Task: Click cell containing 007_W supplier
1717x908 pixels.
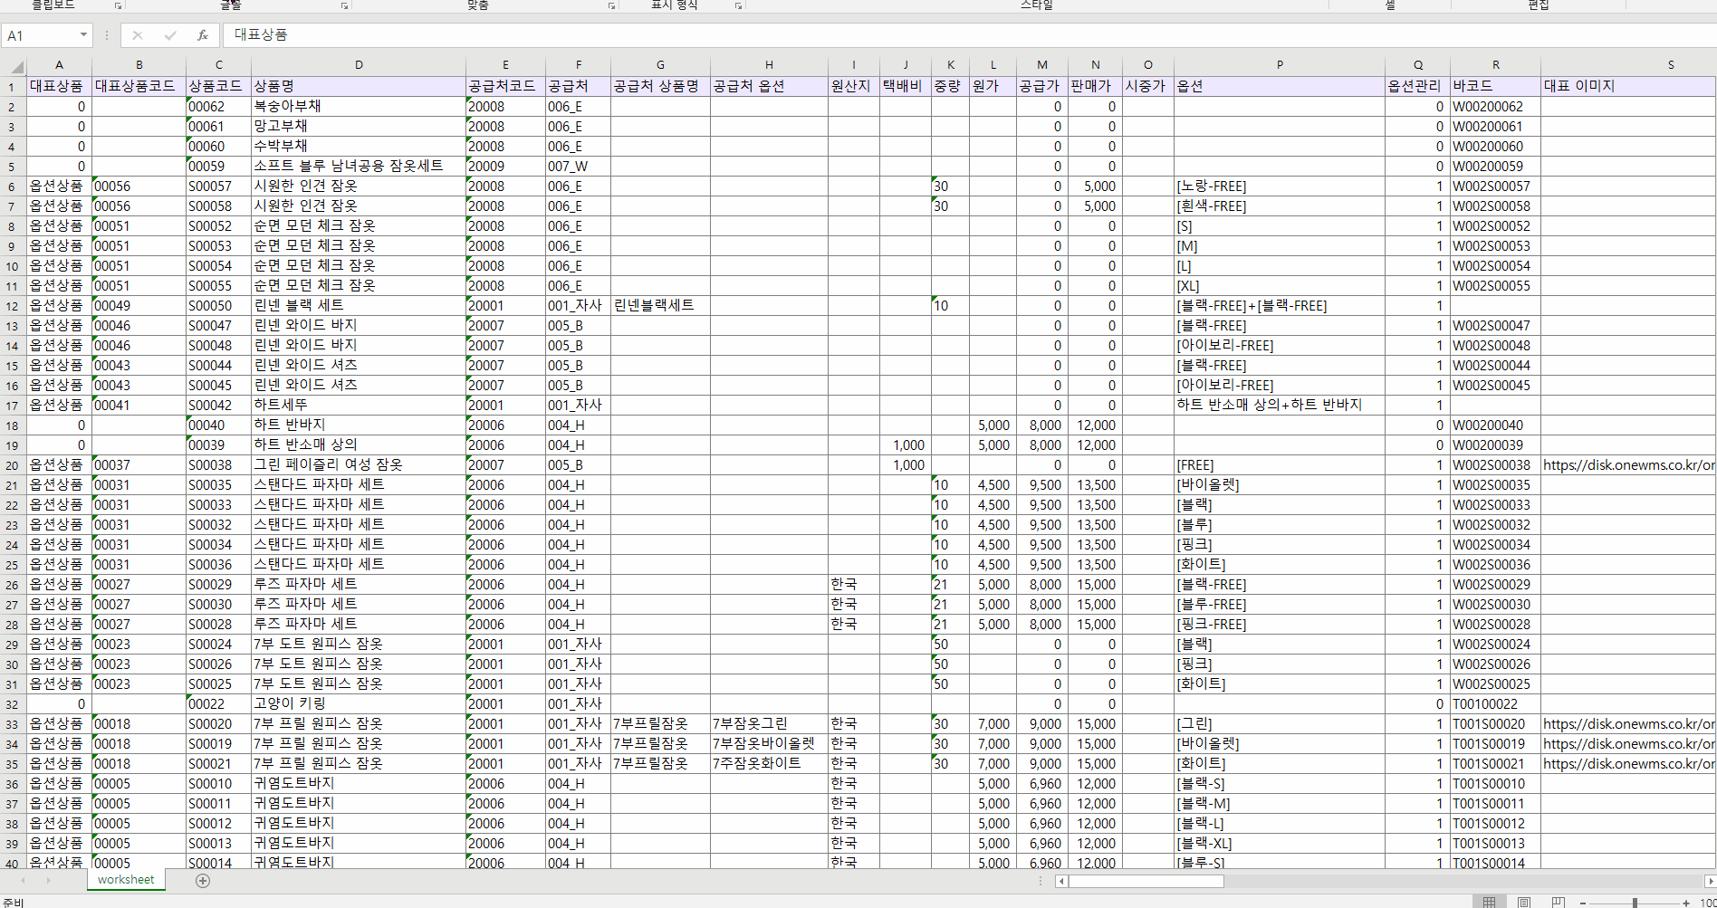Action: (578, 166)
